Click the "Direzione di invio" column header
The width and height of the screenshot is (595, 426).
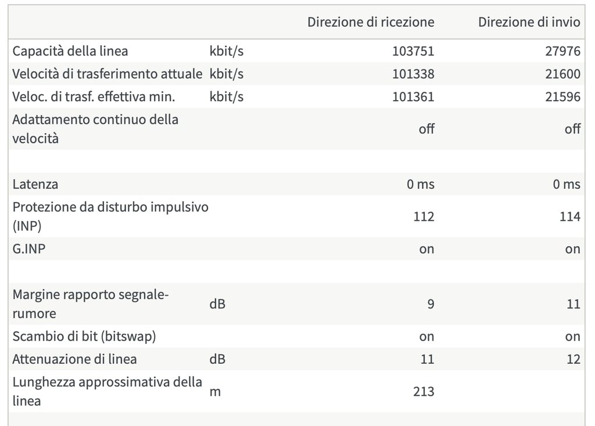coord(529,22)
